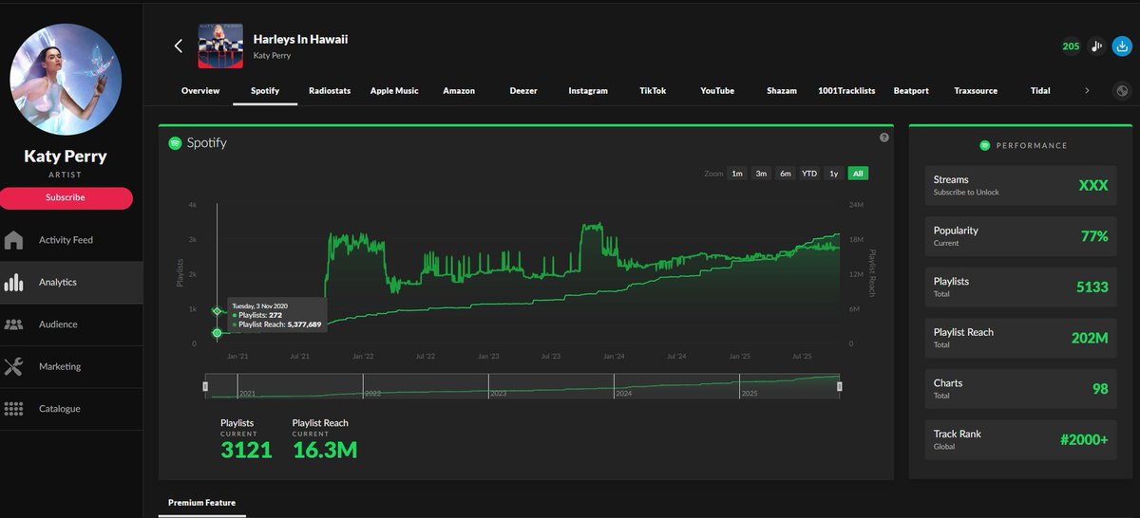Set chart zoom to 6m
Image resolution: width=1140 pixels, height=518 pixels.
click(x=786, y=174)
